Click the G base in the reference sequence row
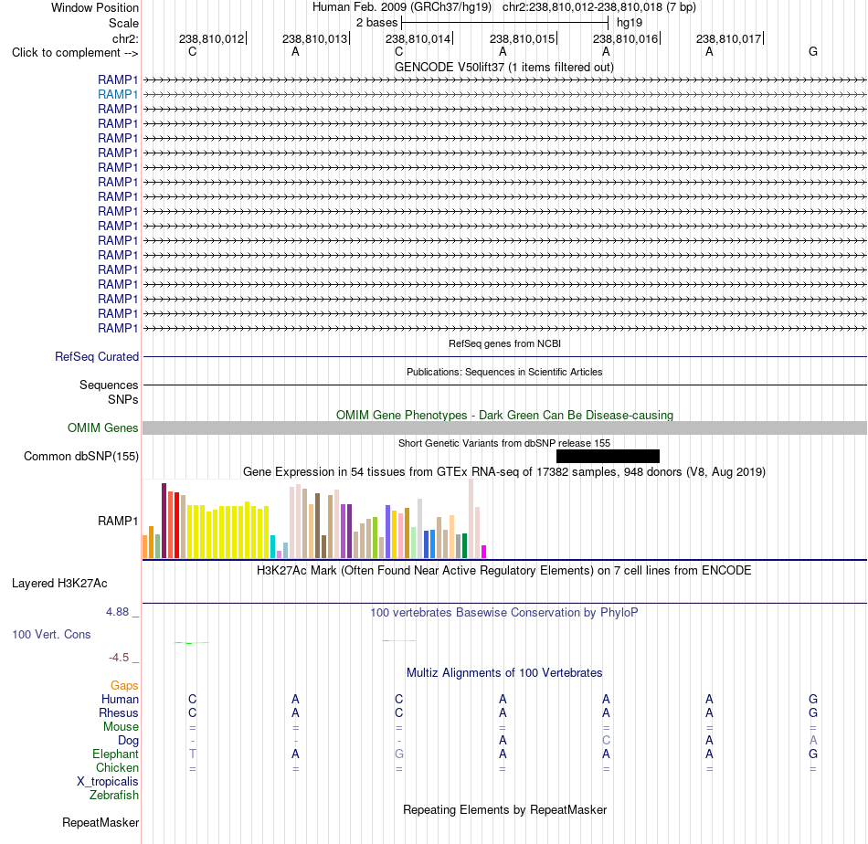 (x=812, y=51)
